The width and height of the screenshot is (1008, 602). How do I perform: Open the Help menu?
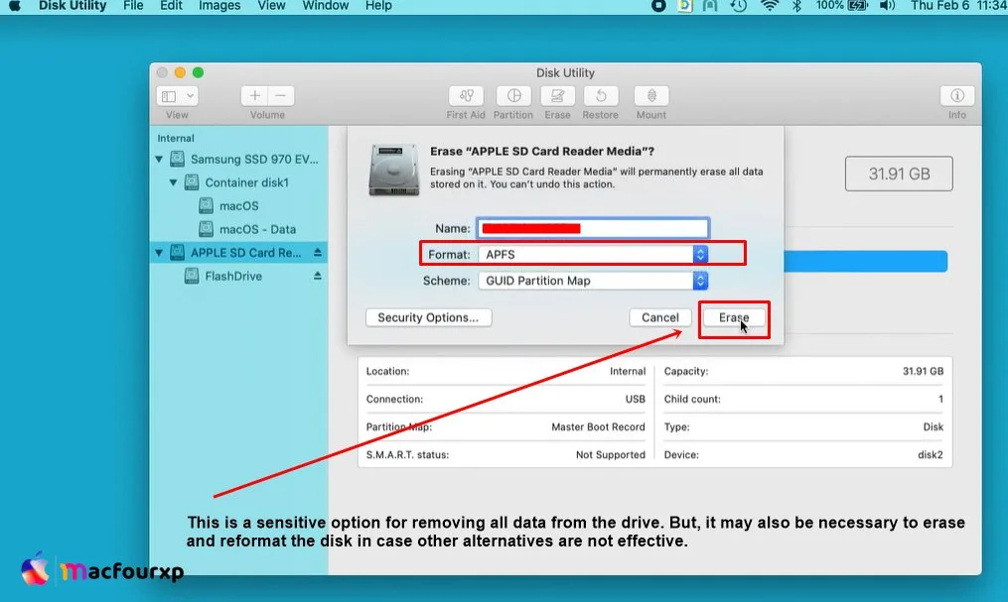click(x=378, y=6)
